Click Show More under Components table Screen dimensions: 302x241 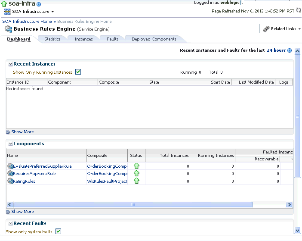(22, 212)
